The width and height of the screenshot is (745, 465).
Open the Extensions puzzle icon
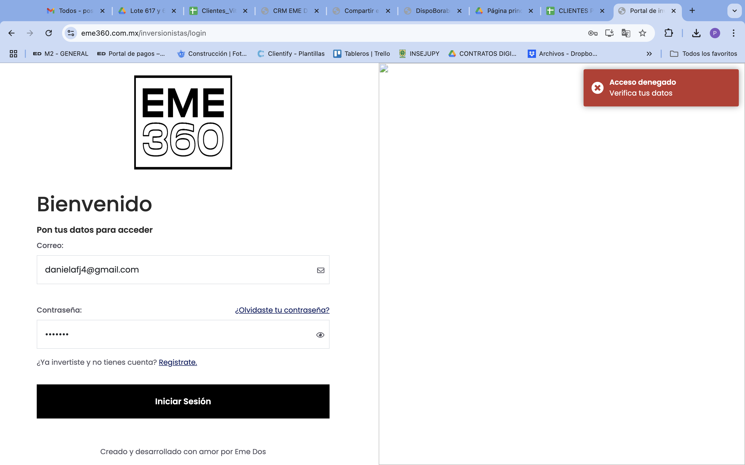pos(669,33)
